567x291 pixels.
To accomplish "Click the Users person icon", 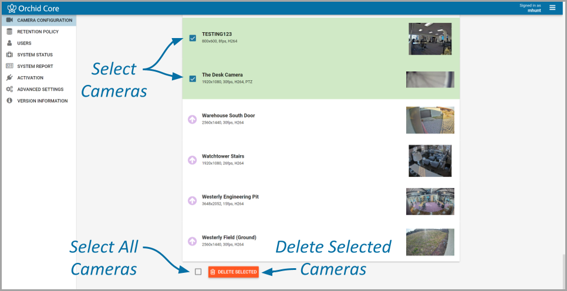I will [x=10, y=43].
